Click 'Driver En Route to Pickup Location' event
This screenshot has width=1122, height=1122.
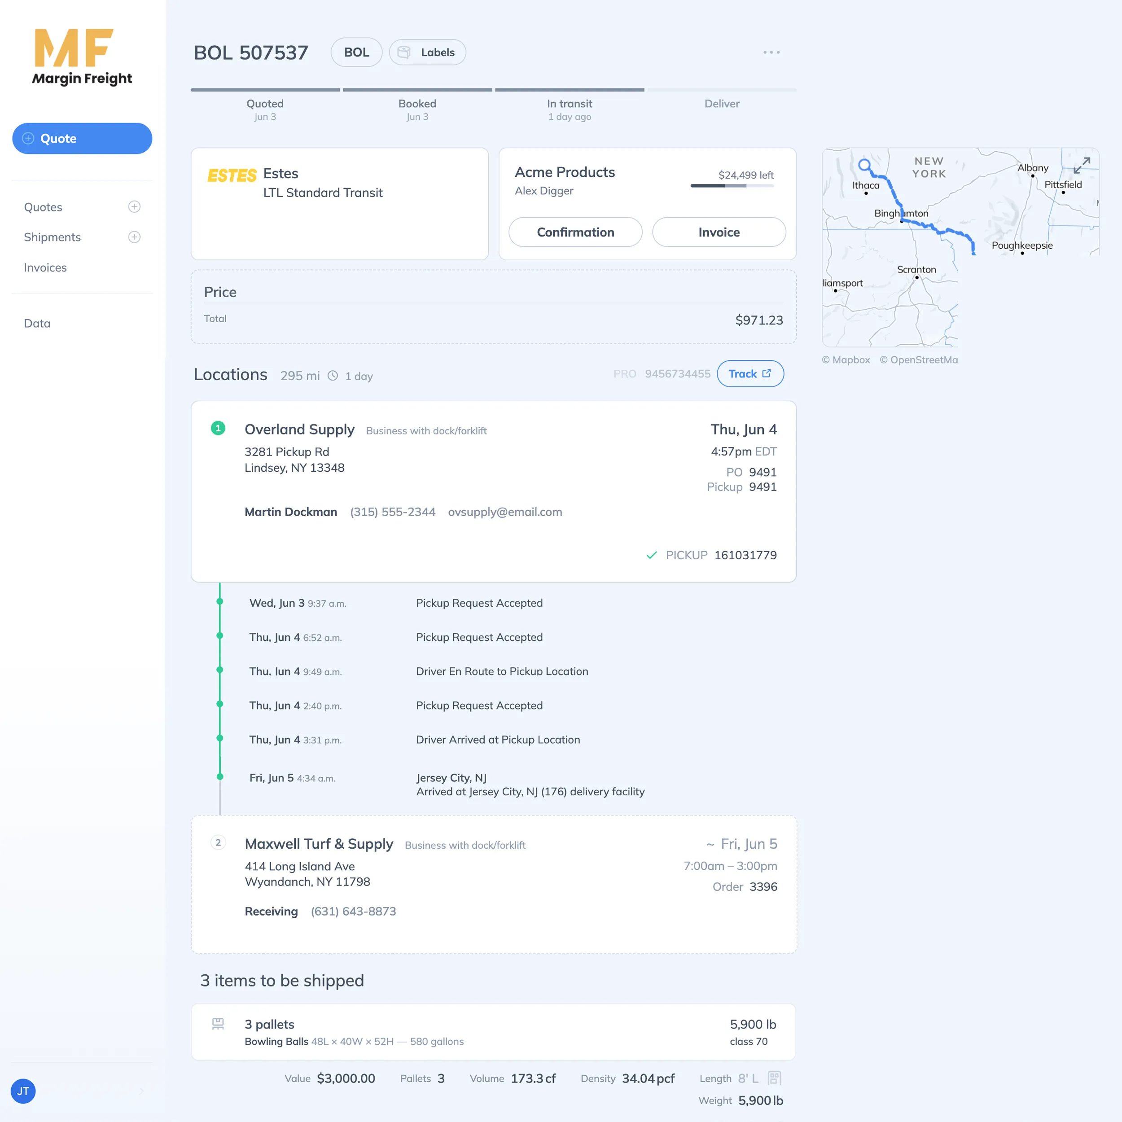coord(502,671)
